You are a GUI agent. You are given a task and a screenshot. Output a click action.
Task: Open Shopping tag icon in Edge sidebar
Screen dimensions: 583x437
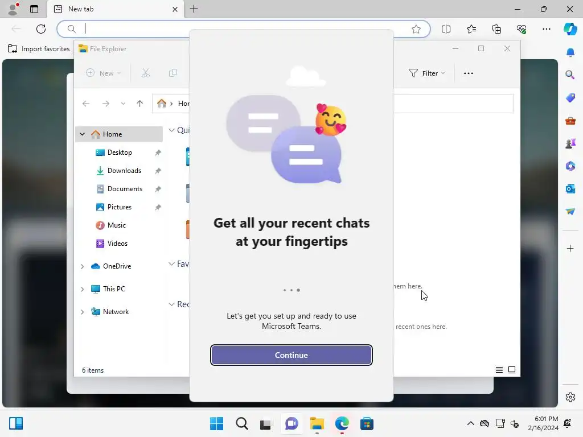tap(570, 98)
